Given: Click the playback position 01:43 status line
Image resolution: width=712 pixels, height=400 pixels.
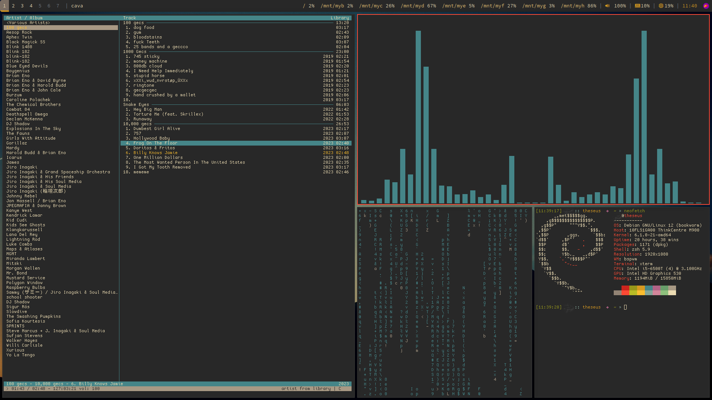Looking at the screenshot, I should pyautogui.click(x=18, y=389).
